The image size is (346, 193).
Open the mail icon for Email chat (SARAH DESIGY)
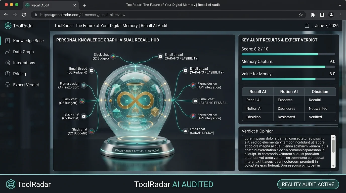point(186,131)
